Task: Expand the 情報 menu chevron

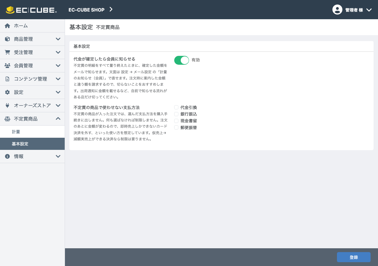Action: pos(58,156)
